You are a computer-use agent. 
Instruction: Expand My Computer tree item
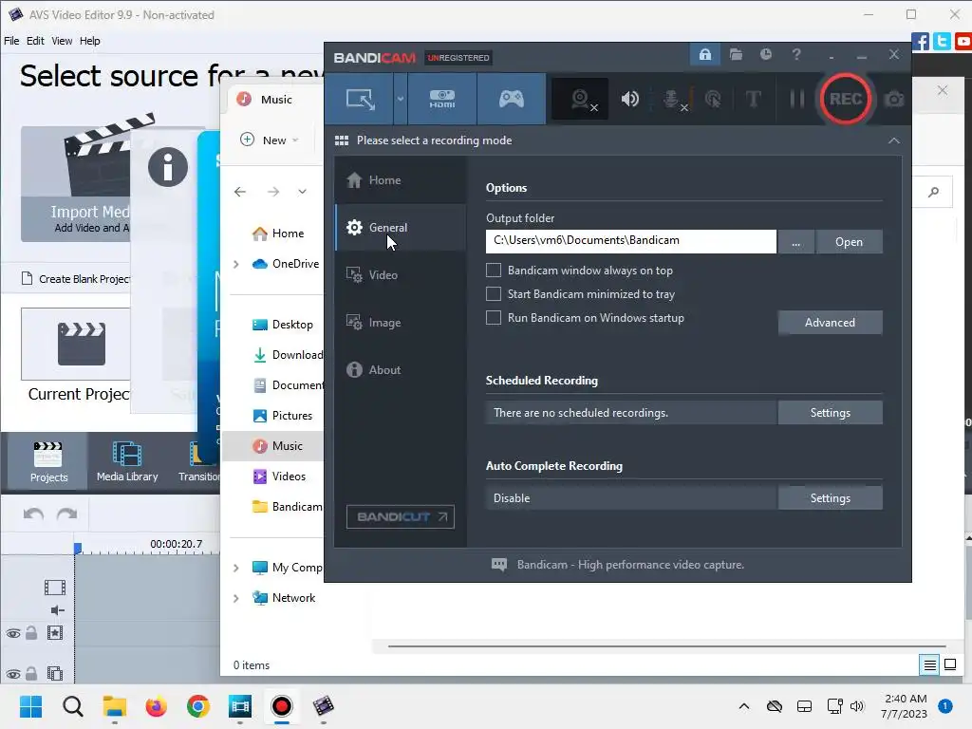[236, 568]
